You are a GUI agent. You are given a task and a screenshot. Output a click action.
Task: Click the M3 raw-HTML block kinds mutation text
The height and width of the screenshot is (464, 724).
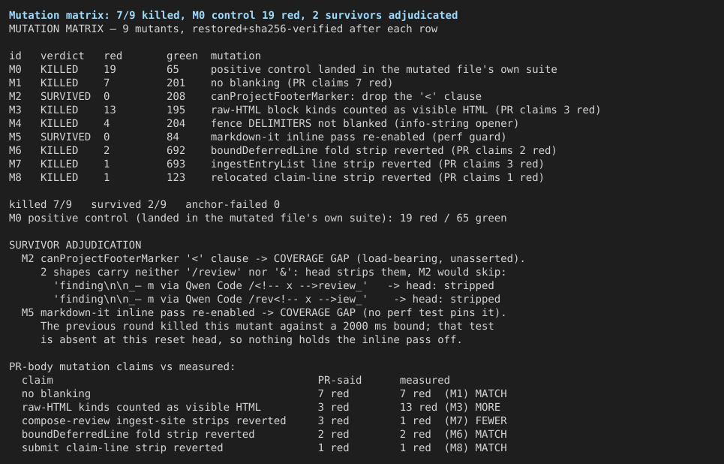coord(405,110)
